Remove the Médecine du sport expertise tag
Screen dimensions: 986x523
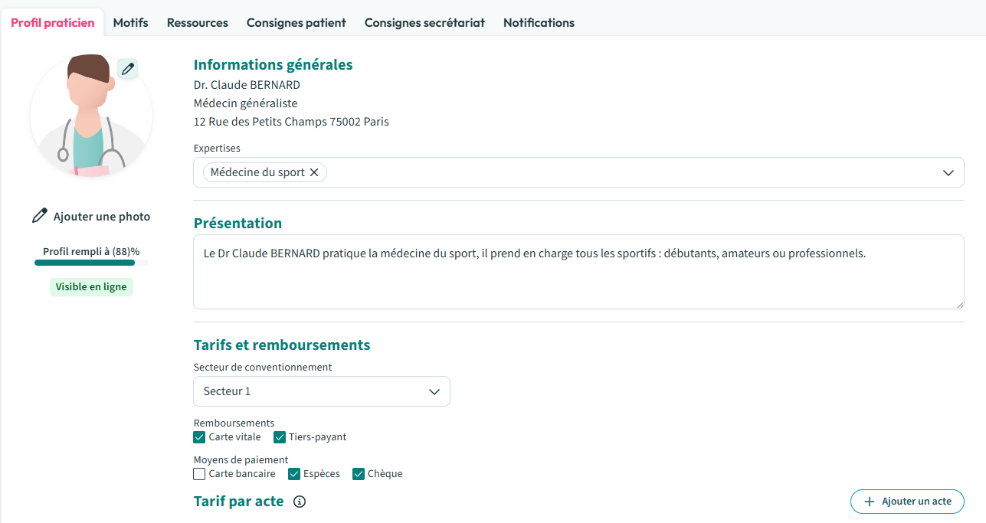pos(314,173)
